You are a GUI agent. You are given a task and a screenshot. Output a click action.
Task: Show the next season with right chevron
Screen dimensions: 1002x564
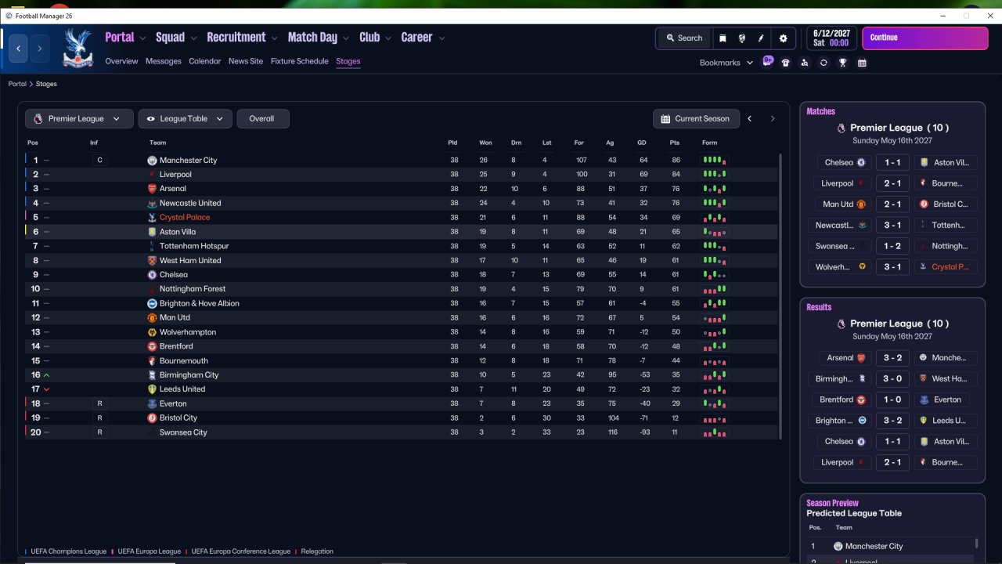773,119
